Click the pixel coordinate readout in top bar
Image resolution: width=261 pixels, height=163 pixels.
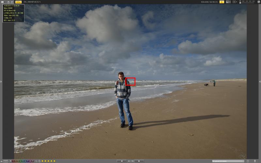click(x=209, y=2)
